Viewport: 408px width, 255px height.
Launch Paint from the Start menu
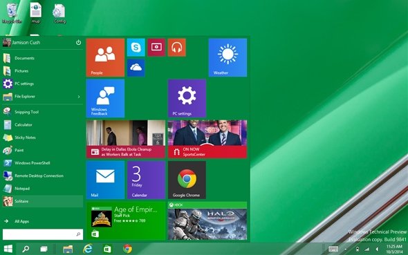point(43,150)
